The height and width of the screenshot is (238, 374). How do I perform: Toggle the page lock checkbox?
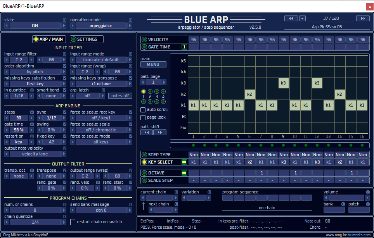(143, 117)
